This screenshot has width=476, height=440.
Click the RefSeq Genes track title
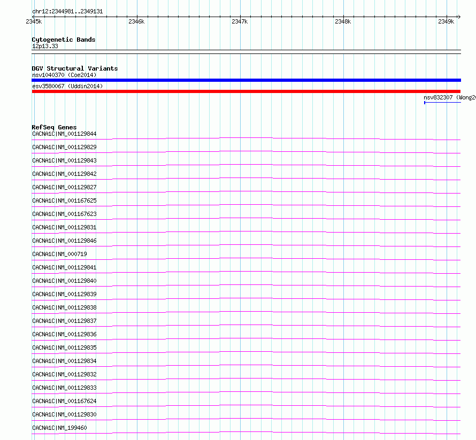pos(54,127)
